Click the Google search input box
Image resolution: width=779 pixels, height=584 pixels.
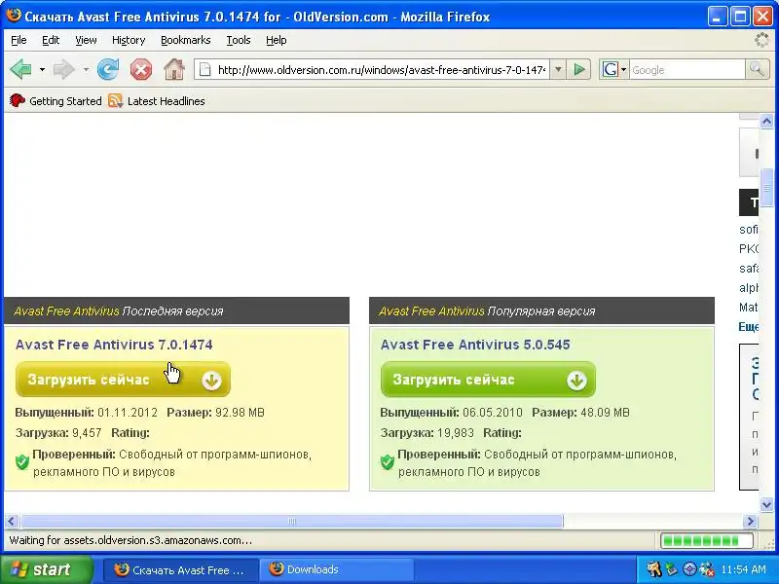(687, 70)
